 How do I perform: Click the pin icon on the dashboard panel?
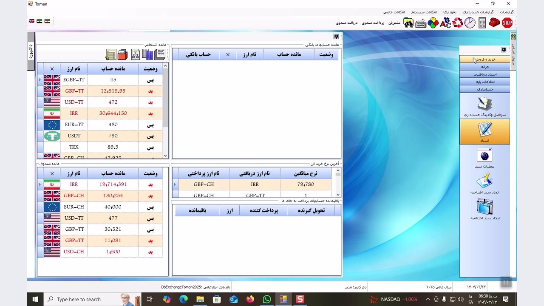click(x=336, y=37)
